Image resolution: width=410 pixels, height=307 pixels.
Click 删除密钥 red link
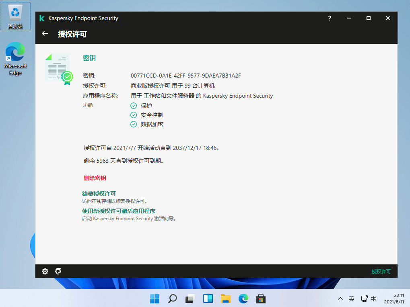pyautogui.click(x=95, y=178)
